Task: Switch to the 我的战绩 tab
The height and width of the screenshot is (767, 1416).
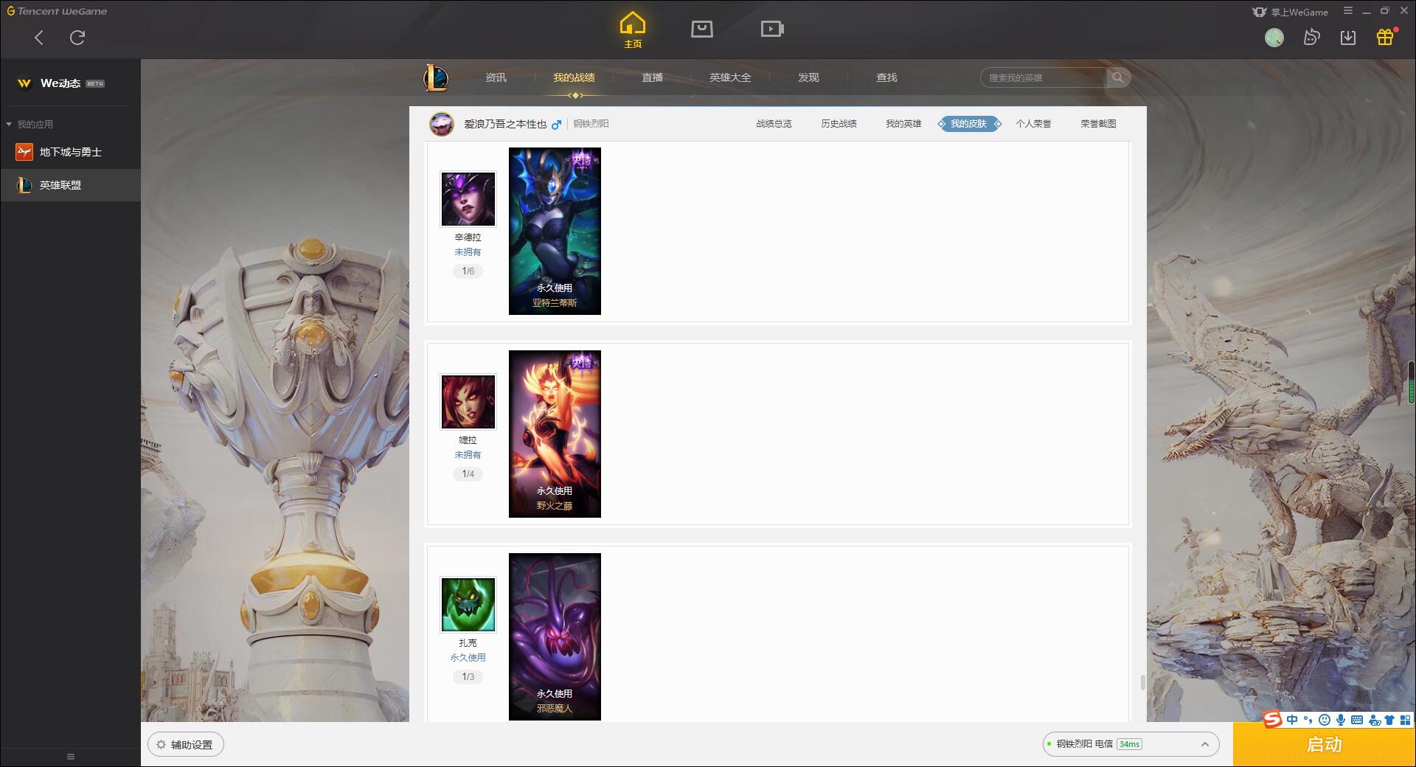Action: point(574,77)
